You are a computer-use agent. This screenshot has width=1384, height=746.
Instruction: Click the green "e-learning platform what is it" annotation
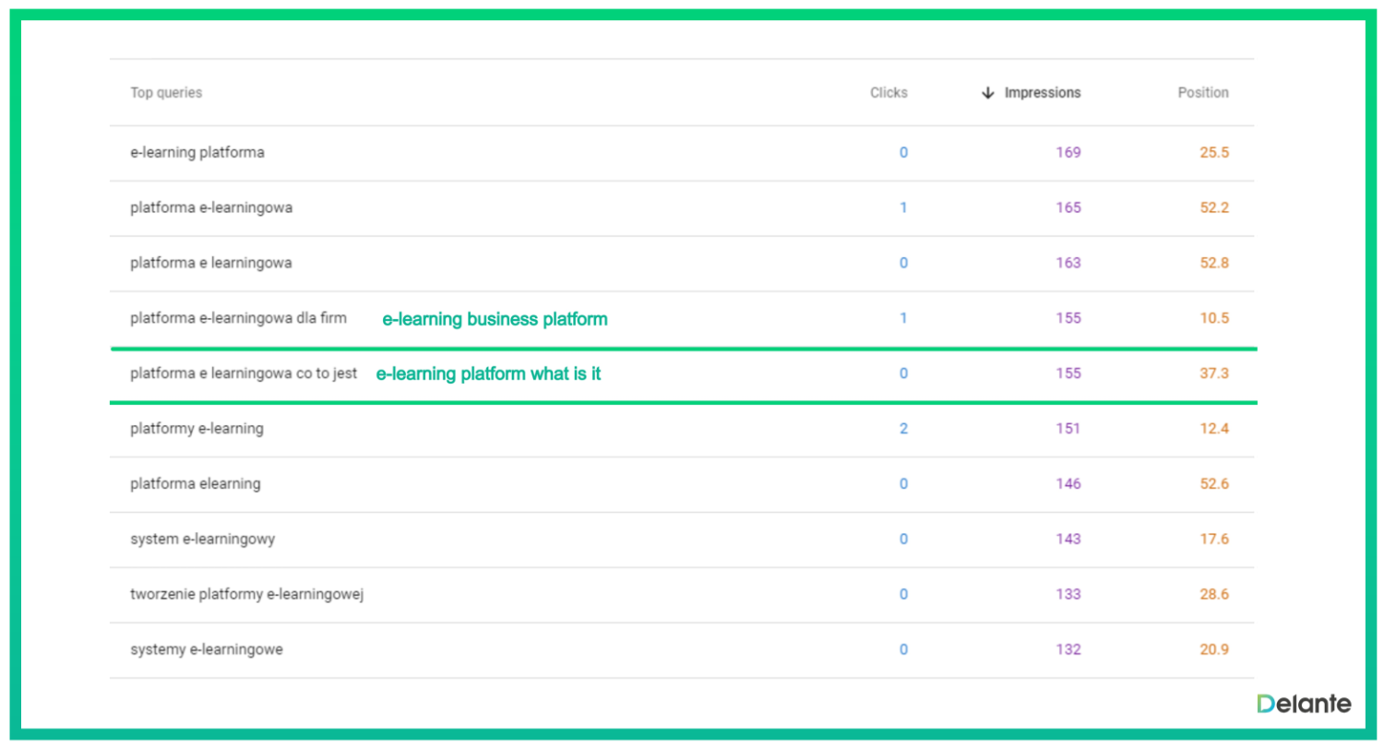488,374
